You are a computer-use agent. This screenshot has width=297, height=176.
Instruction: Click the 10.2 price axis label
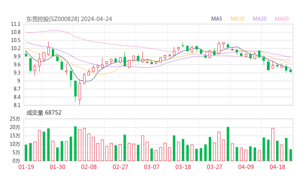(16, 48)
